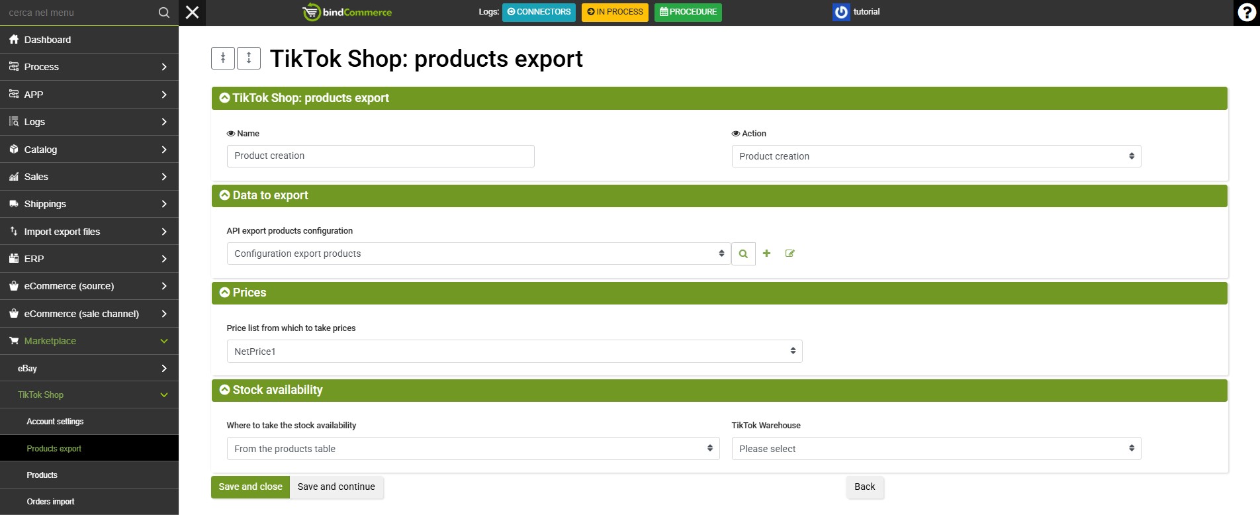Expand the eBay submenu chevron
1260x515 pixels.
tap(164, 368)
